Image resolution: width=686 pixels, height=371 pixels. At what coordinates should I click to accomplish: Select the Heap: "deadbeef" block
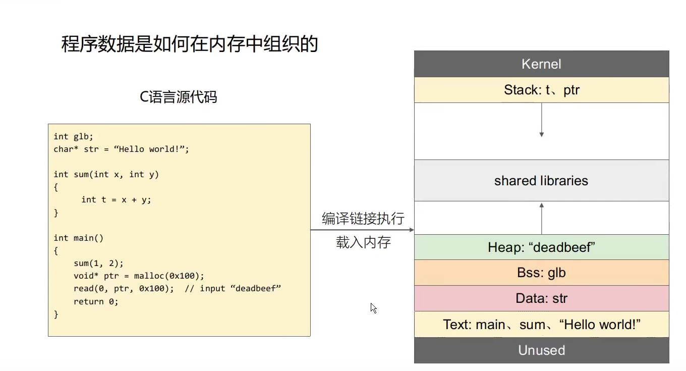click(542, 247)
